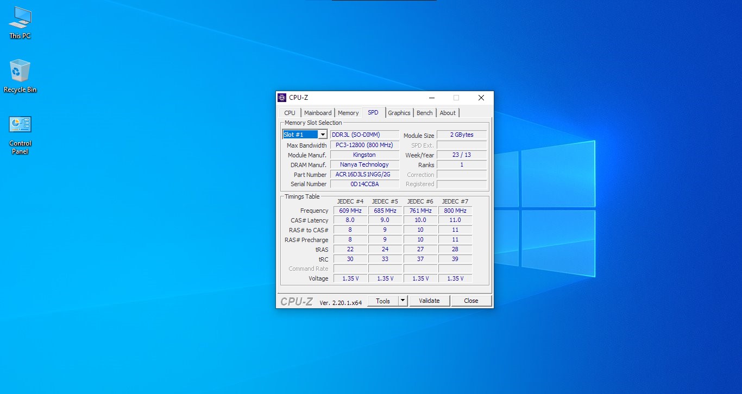This screenshot has height=394, width=742.
Task: Click the 761 MHz frequency cell
Action: click(x=420, y=211)
